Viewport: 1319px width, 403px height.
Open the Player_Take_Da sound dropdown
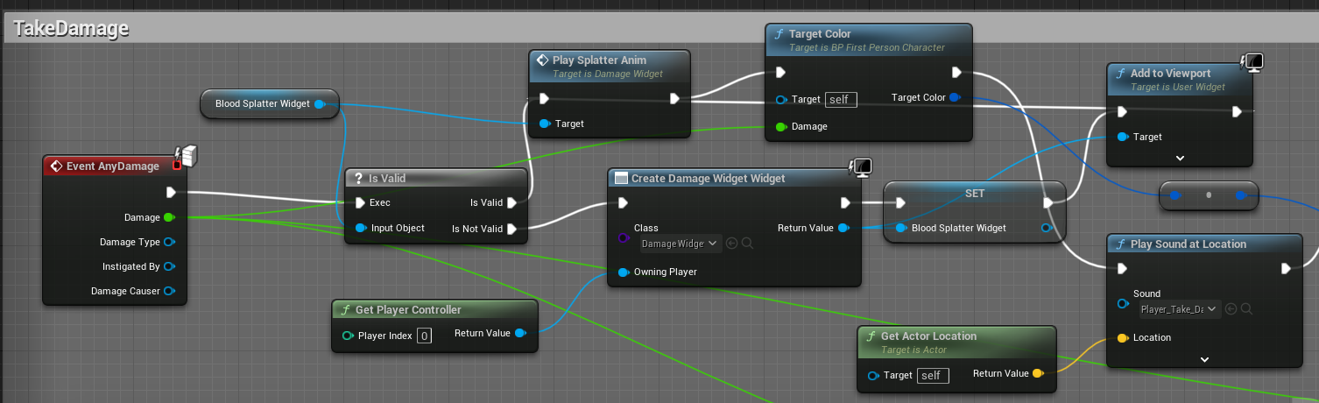coord(1181,308)
